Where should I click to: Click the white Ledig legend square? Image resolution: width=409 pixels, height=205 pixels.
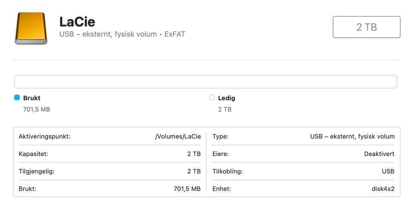[212, 98]
